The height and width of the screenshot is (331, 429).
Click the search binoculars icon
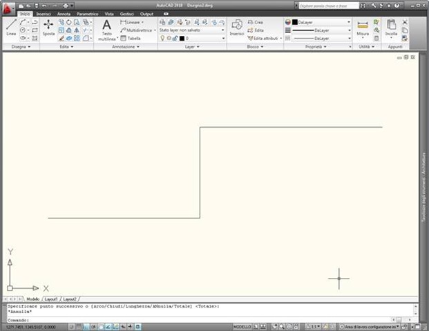363,6
